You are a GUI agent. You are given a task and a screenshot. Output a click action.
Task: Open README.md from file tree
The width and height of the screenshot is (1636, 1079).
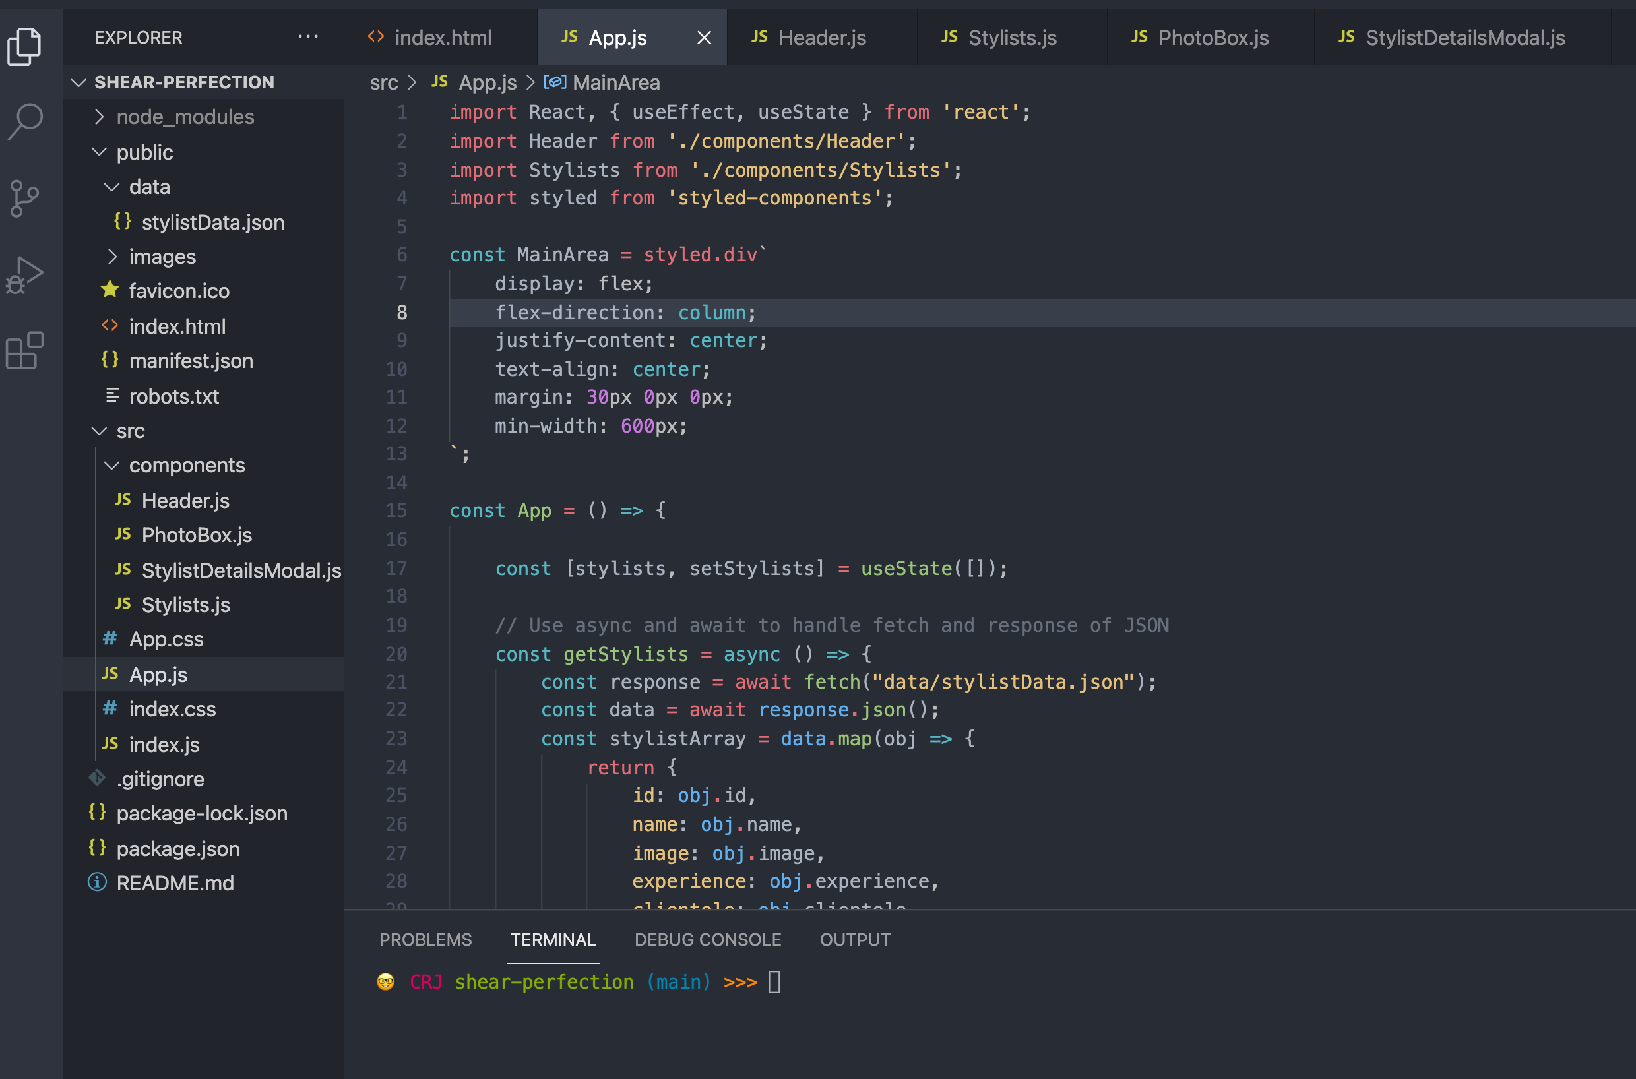coord(175,883)
